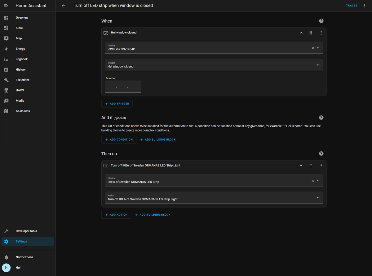Expand the IKEA ORMANAS LED Strip device dropdown
The width and height of the screenshot is (372, 276).
(x=317, y=181)
